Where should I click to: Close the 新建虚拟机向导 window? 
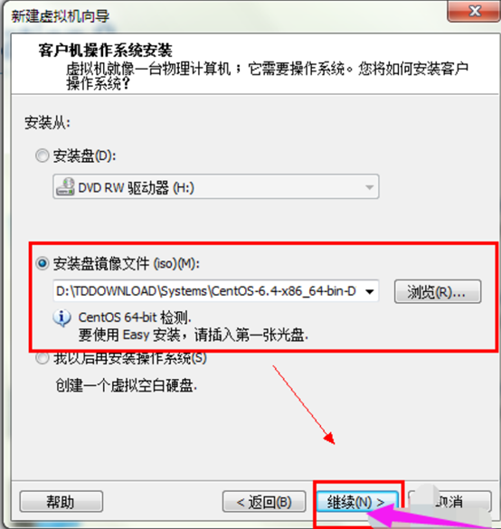click(x=474, y=11)
